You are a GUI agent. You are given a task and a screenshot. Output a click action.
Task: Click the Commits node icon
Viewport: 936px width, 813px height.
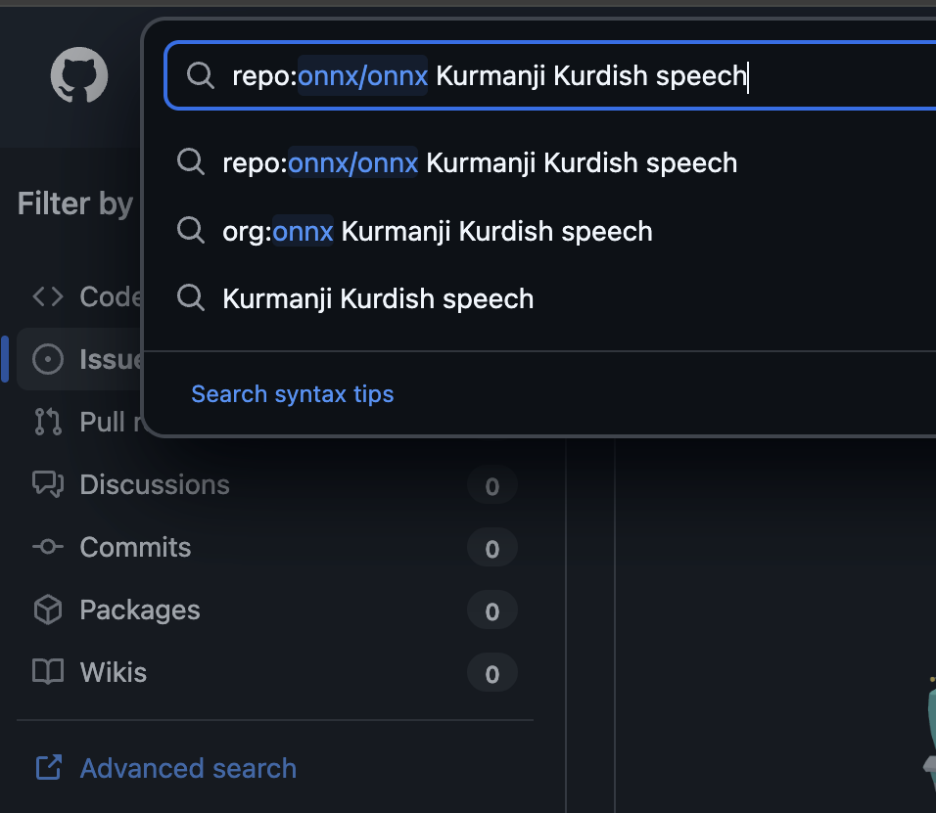tap(48, 547)
